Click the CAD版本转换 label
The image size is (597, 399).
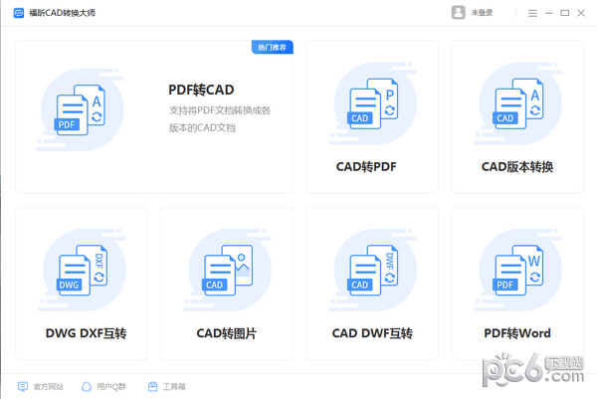coord(517,167)
